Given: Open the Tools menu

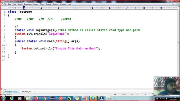Looking at the screenshot, I should coord(42,4).
